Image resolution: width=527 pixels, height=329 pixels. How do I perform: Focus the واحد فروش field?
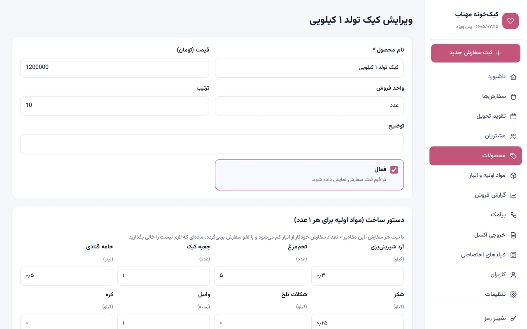(x=309, y=106)
